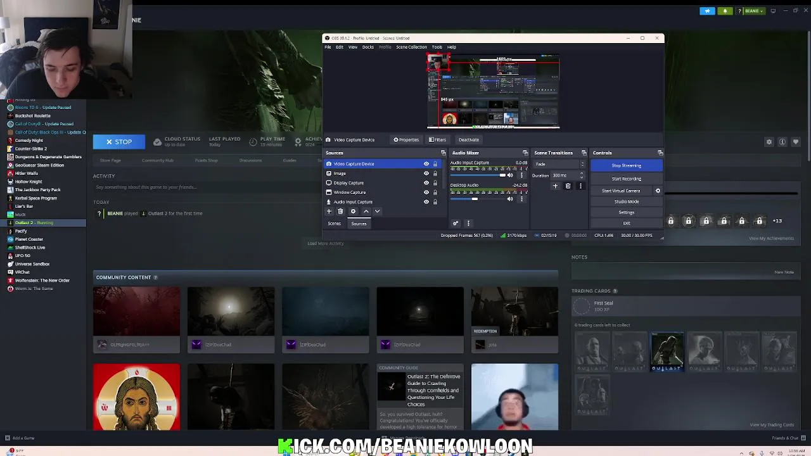Select Counter-Strike 2 in Steam library

(31, 149)
